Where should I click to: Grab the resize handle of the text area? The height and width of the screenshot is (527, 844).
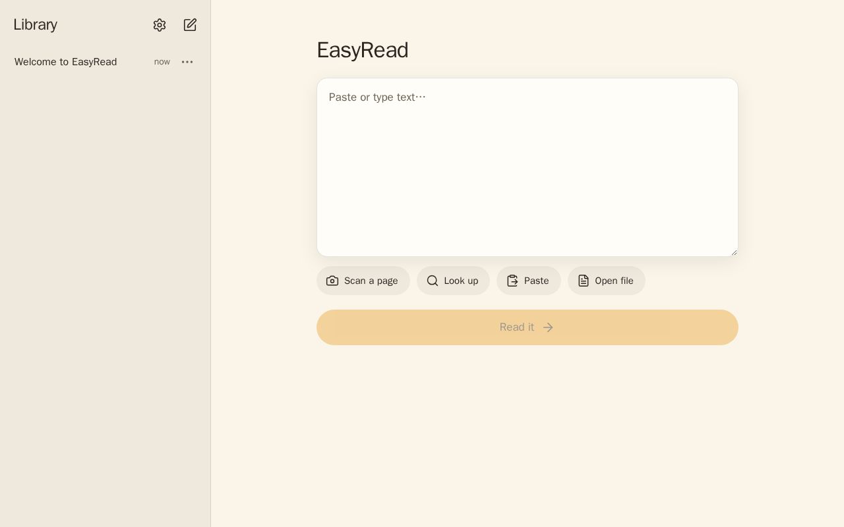[x=733, y=252]
